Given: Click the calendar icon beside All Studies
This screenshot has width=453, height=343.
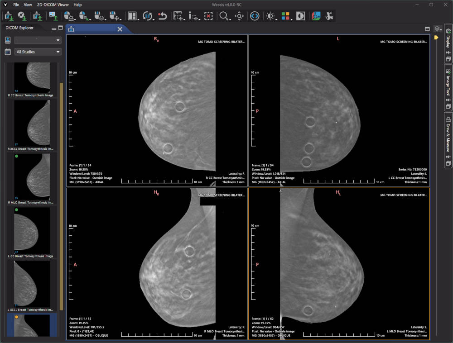Looking at the screenshot, I should pyautogui.click(x=8, y=52).
